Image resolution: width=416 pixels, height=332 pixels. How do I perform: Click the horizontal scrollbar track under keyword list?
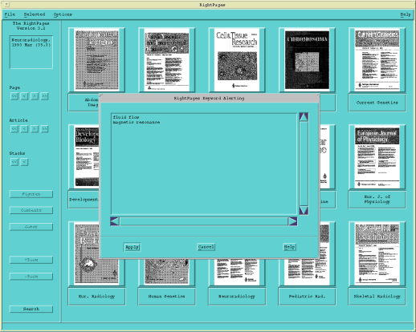(204, 221)
